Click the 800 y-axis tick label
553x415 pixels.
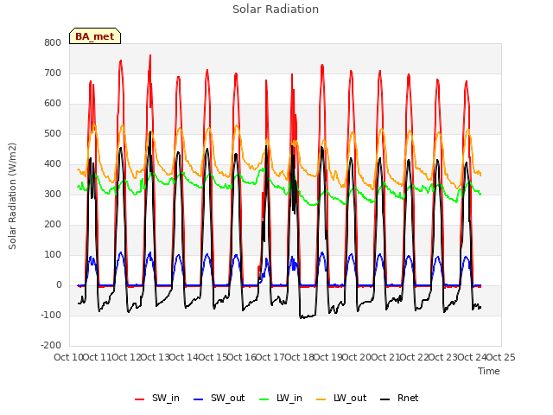[x=53, y=43]
